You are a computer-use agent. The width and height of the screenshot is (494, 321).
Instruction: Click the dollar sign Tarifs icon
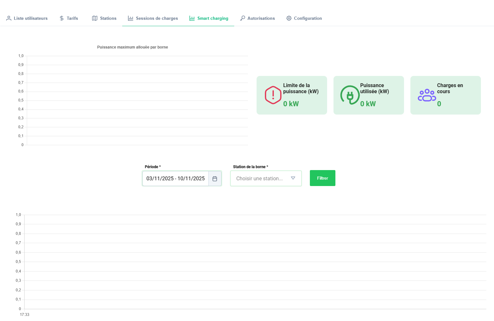click(62, 18)
